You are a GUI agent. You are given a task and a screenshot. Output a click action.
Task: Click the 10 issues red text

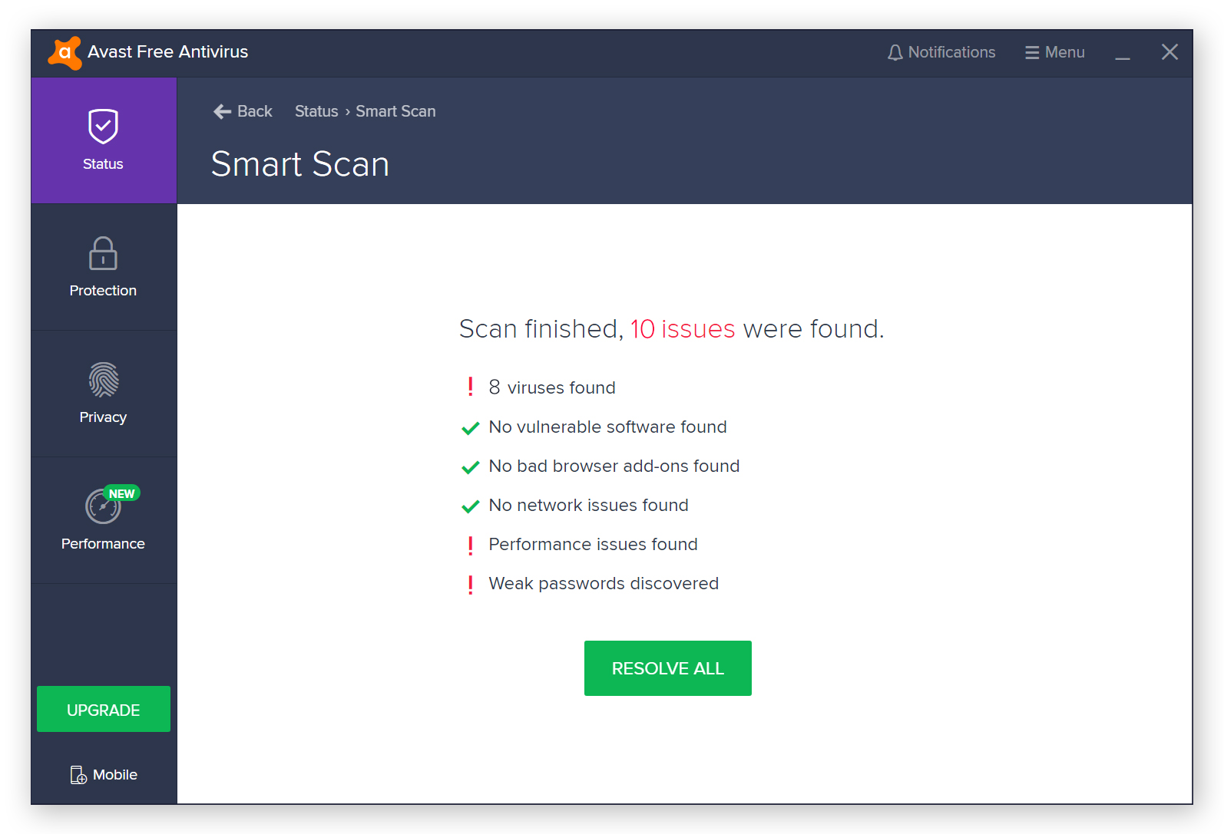coord(683,328)
